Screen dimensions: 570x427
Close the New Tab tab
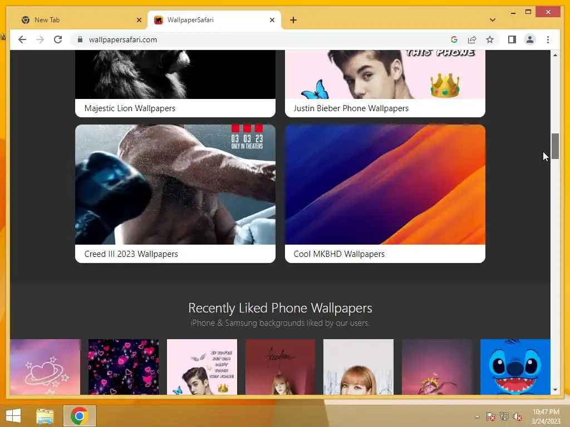pyautogui.click(x=139, y=20)
